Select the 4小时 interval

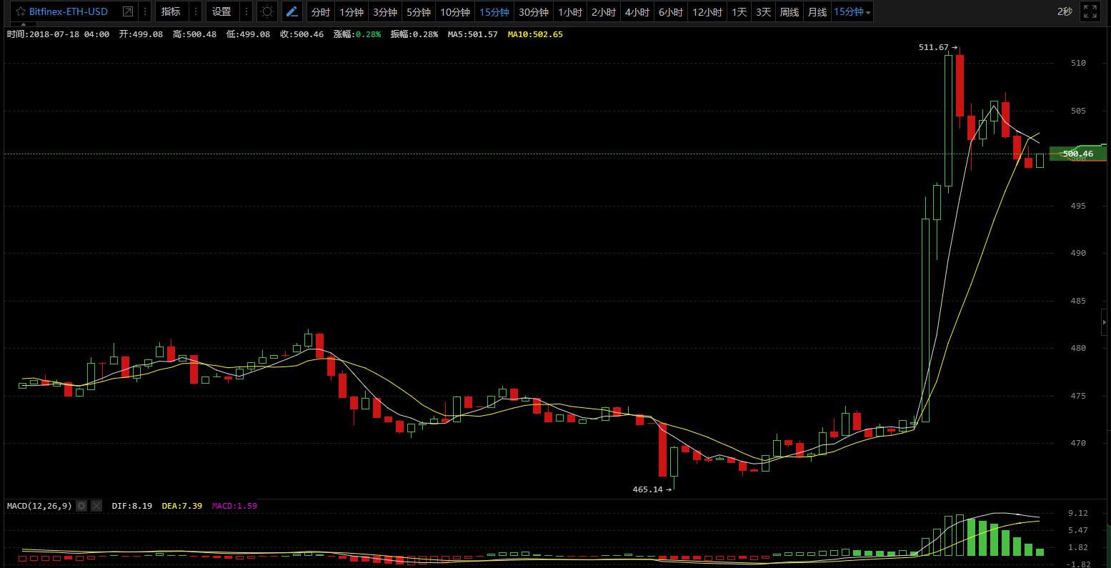tap(637, 11)
